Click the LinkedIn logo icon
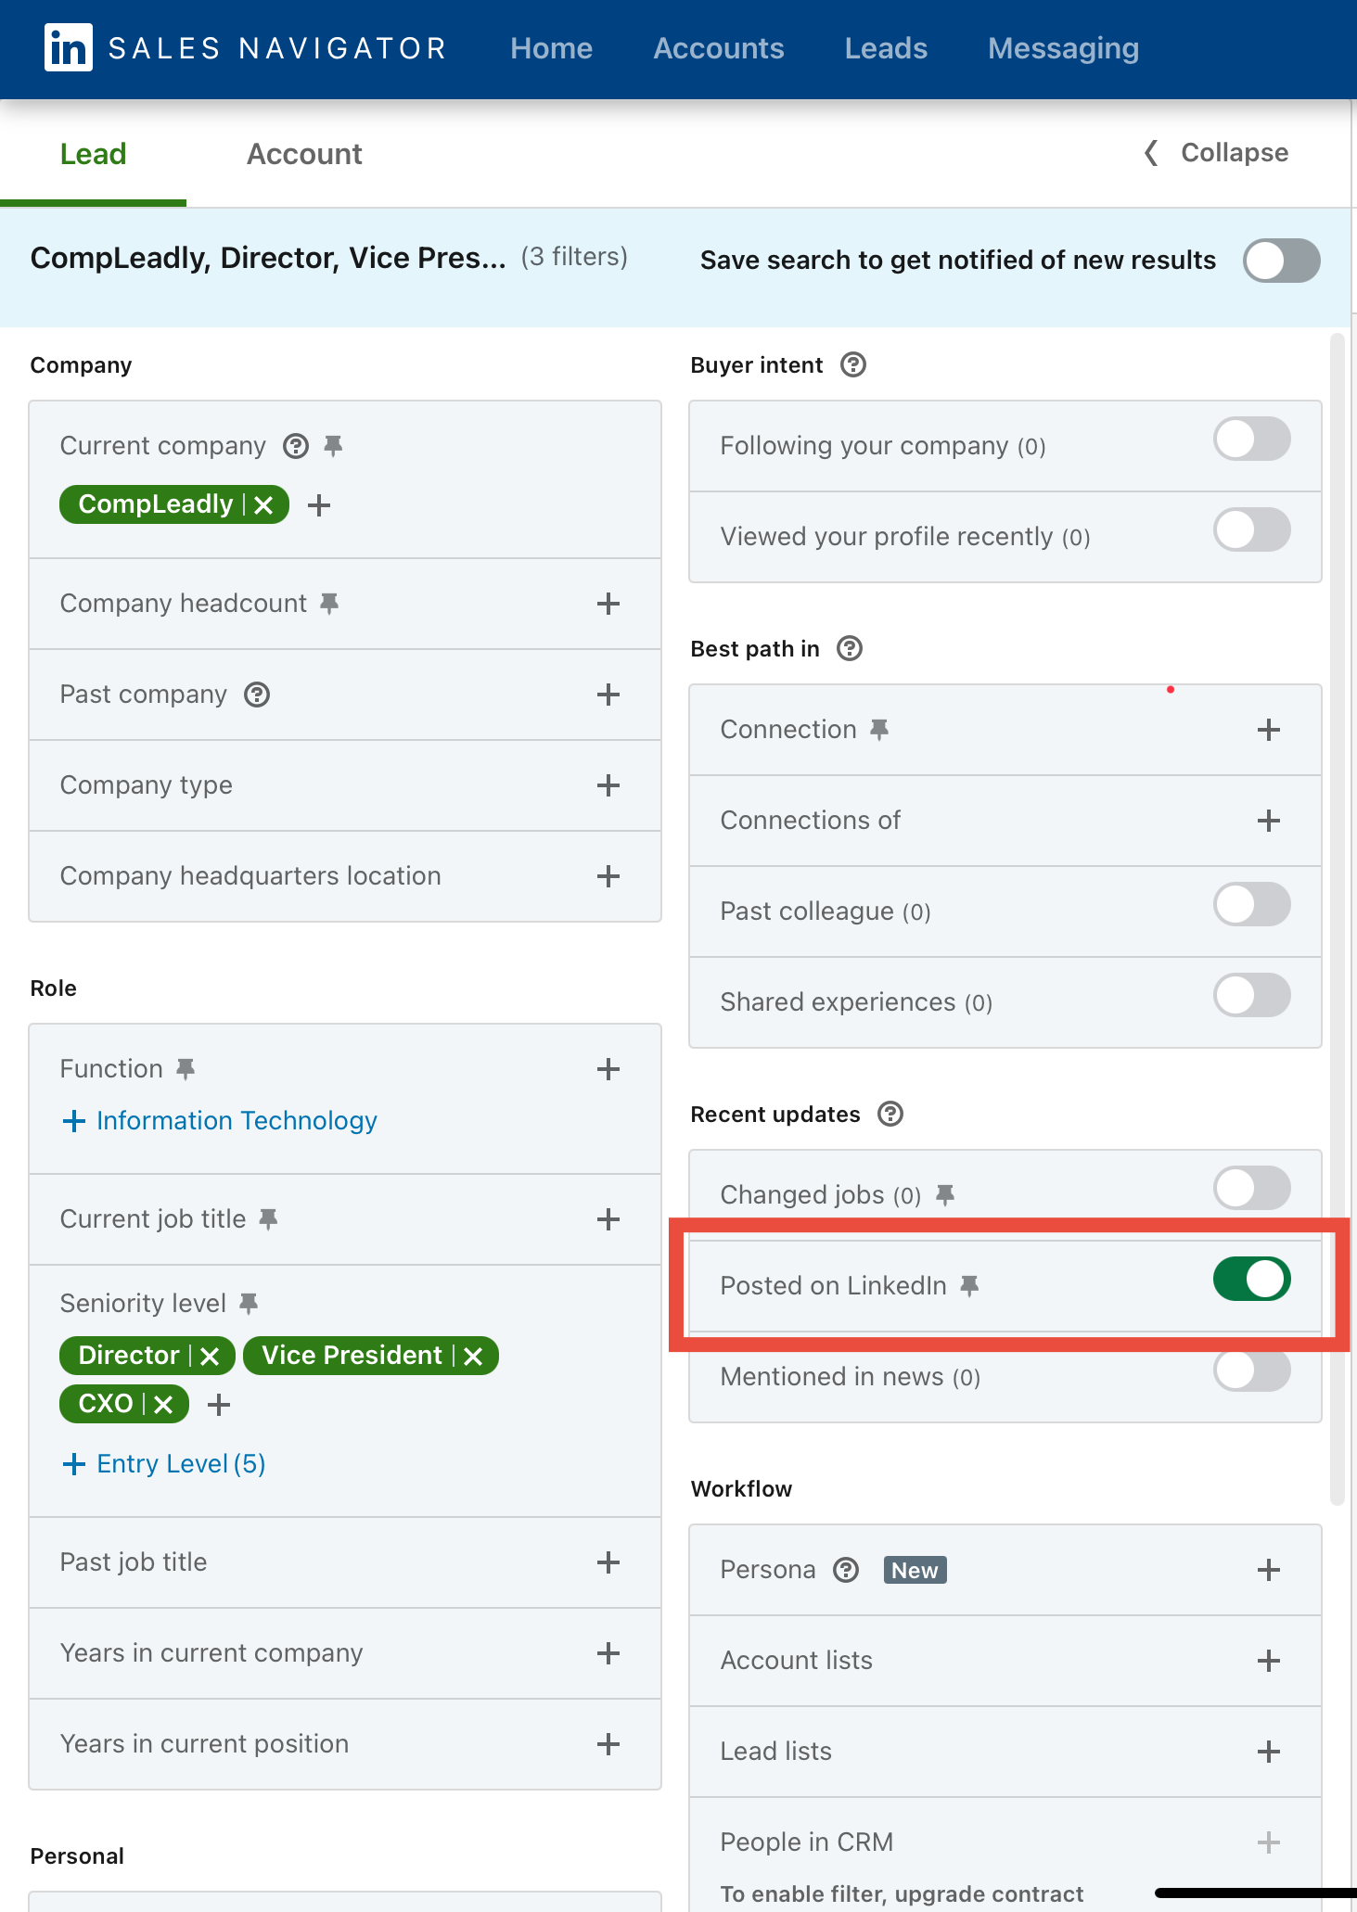 point(68,47)
